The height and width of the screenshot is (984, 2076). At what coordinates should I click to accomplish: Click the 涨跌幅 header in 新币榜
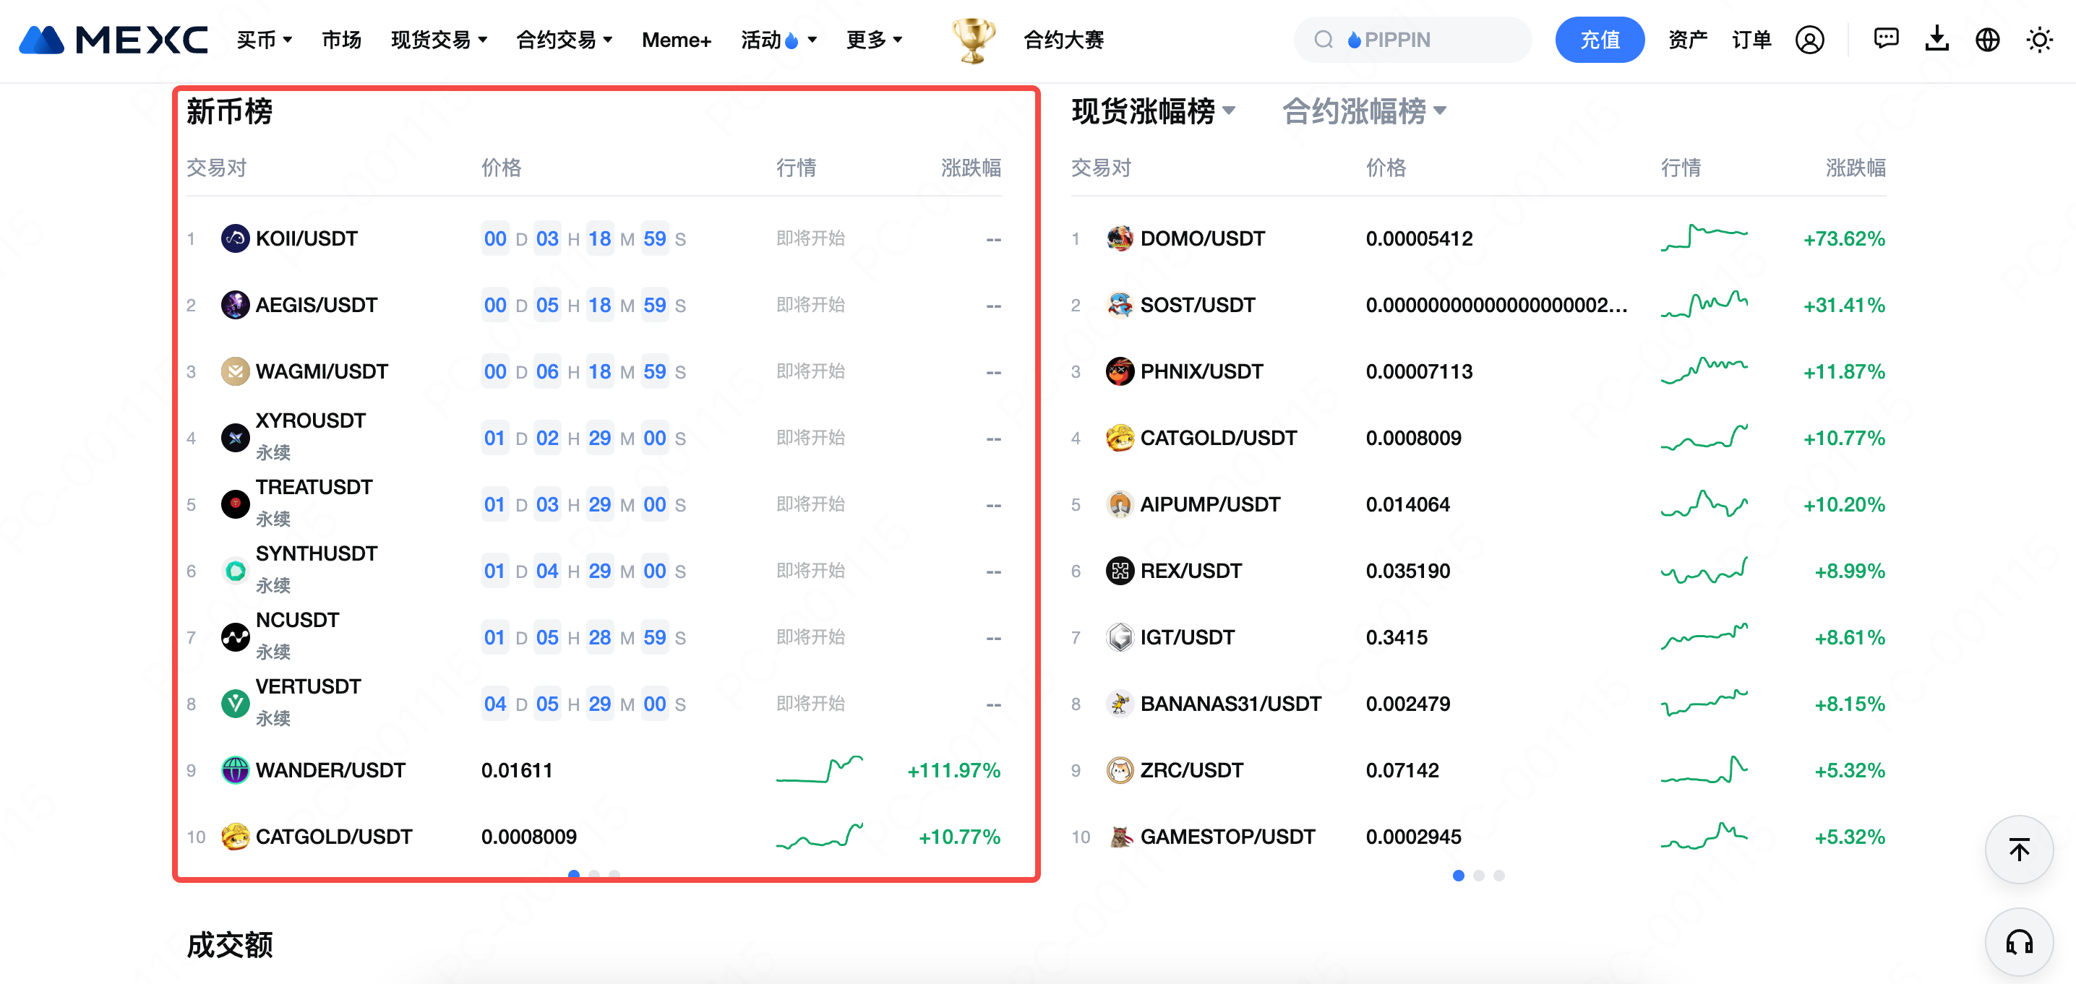point(971,168)
